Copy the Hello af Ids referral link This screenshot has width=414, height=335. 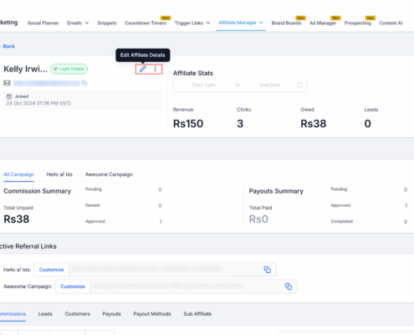[x=267, y=270]
